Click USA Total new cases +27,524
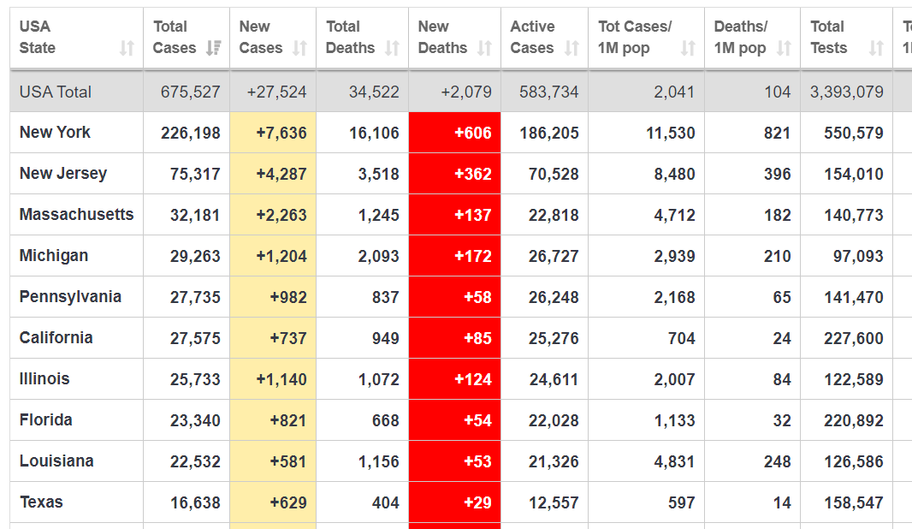Viewport: 912px width, 529px height. click(277, 92)
